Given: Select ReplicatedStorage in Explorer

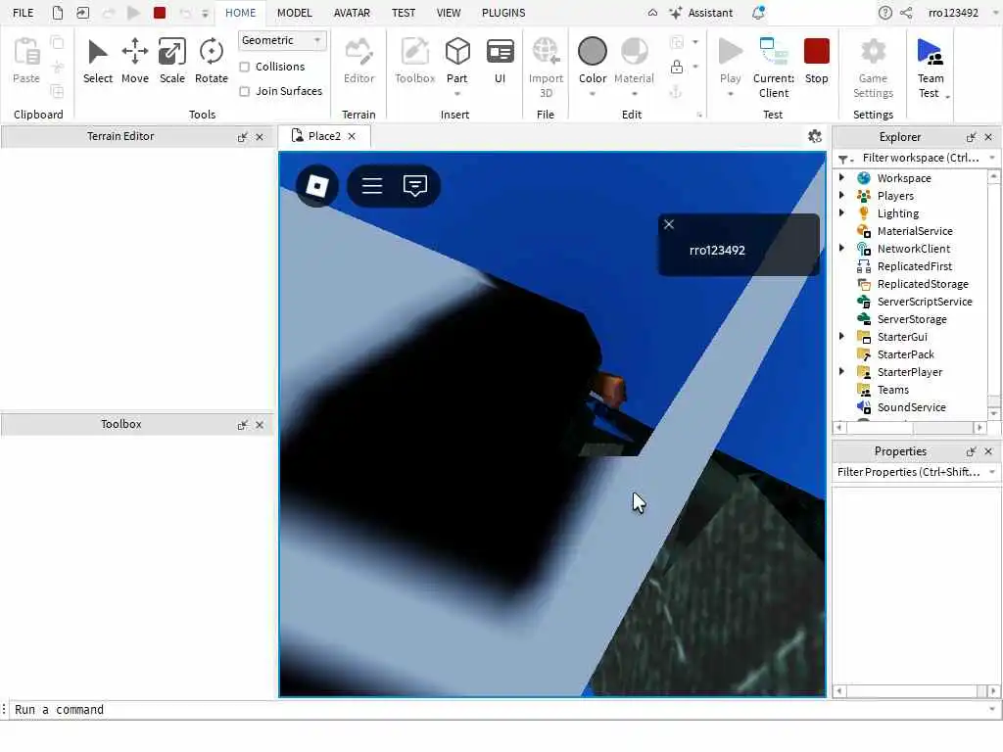Looking at the screenshot, I should click(x=923, y=284).
